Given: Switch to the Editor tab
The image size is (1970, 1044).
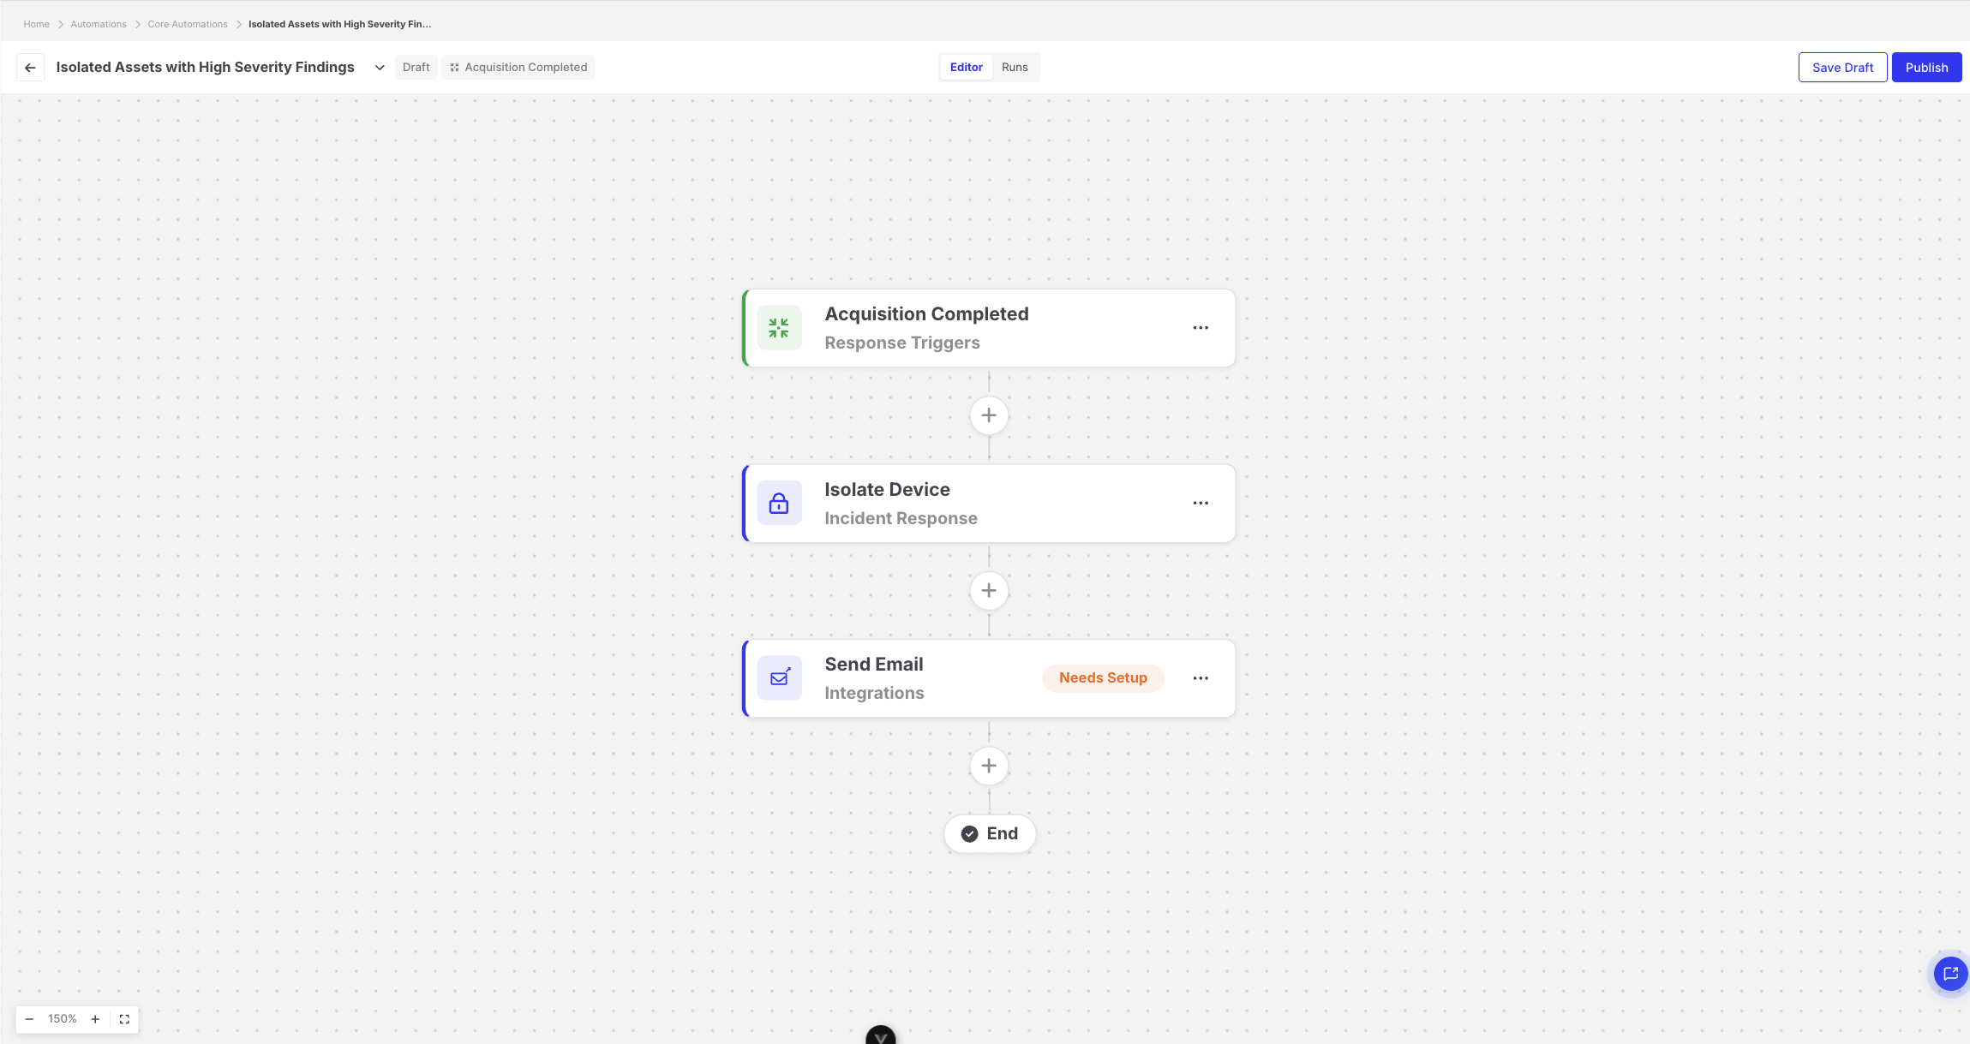Looking at the screenshot, I should click(966, 68).
